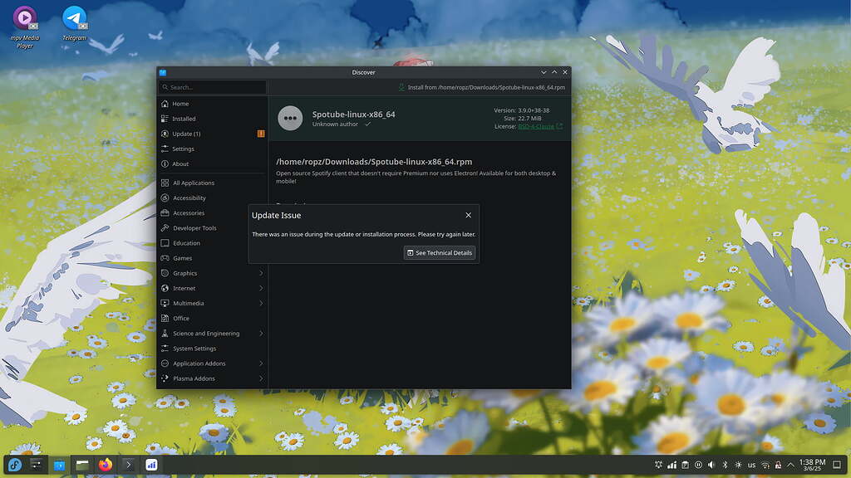Screen dimensions: 851x478
Task: Select the Home icon in Discover sidebar
Action: pos(166,103)
